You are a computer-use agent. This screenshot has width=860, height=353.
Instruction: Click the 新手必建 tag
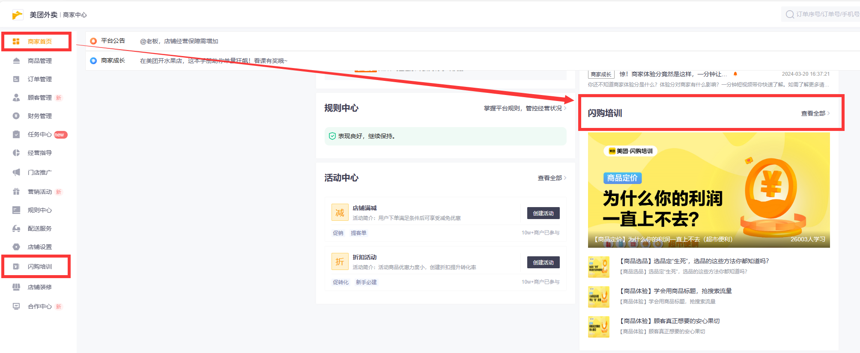coord(366,282)
